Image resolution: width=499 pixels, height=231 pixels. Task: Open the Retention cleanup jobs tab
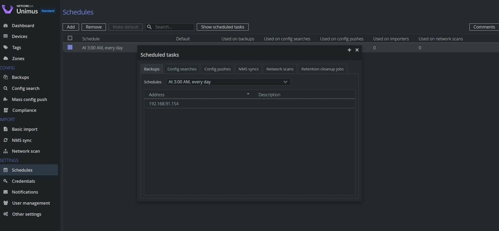click(x=322, y=69)
